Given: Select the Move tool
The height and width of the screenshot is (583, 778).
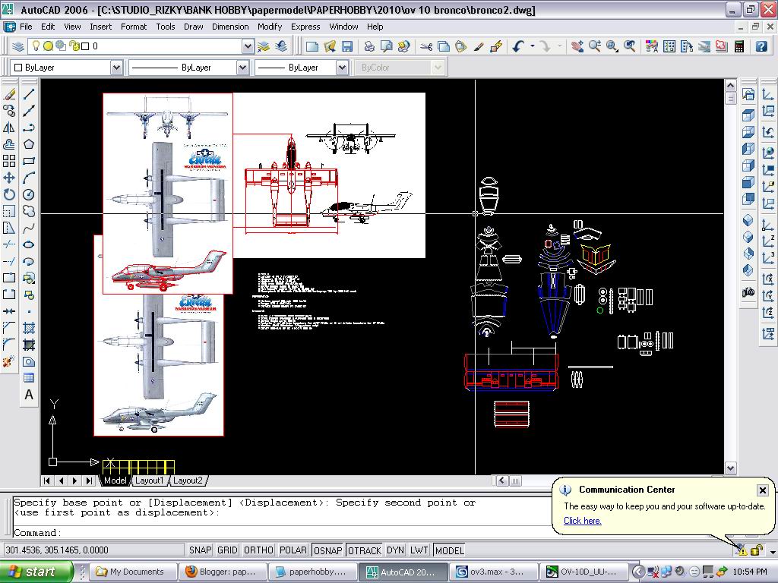Looking at the screenshot, I should coord(9,178).
